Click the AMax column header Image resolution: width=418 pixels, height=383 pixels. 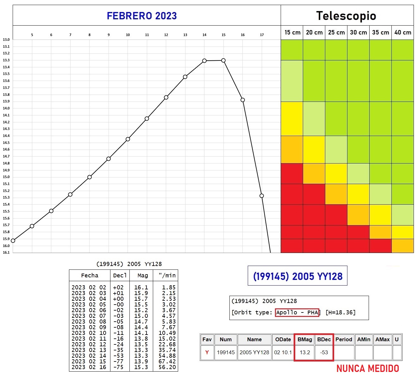[x=383, y=340]
